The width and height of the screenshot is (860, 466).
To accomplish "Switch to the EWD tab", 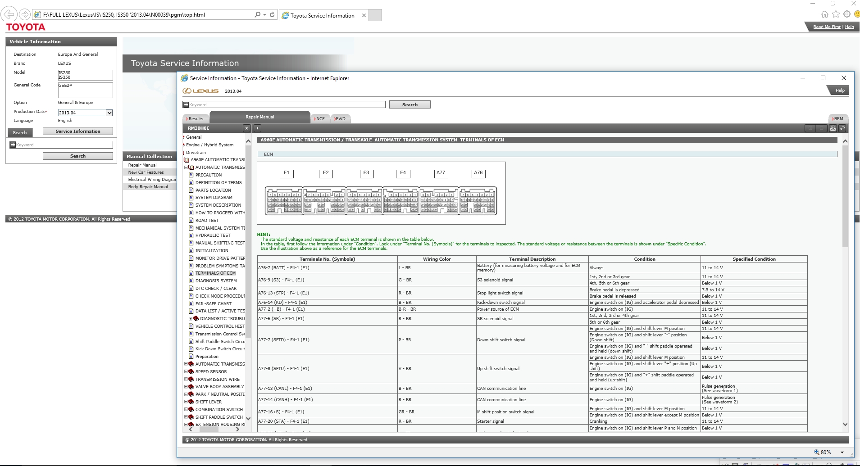I will (340, 119).
